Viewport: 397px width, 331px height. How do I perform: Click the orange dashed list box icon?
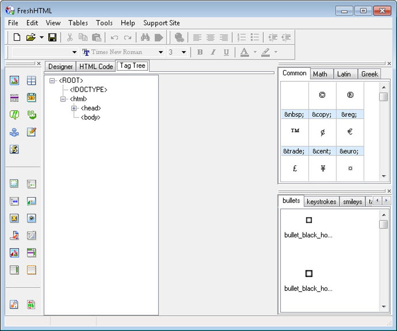[32, 270]
